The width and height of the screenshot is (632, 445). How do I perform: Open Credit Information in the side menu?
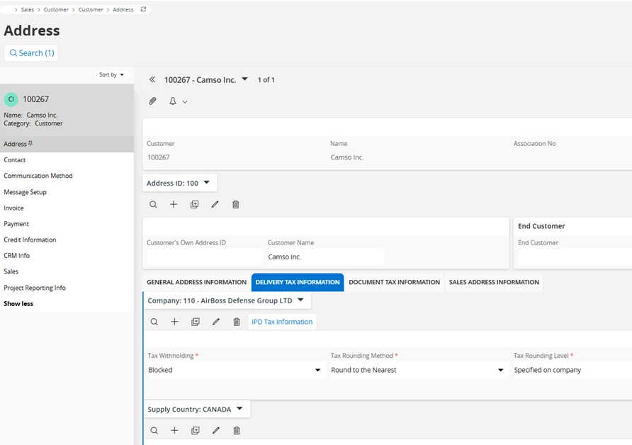pyautogui.click(x=30, y=240)
